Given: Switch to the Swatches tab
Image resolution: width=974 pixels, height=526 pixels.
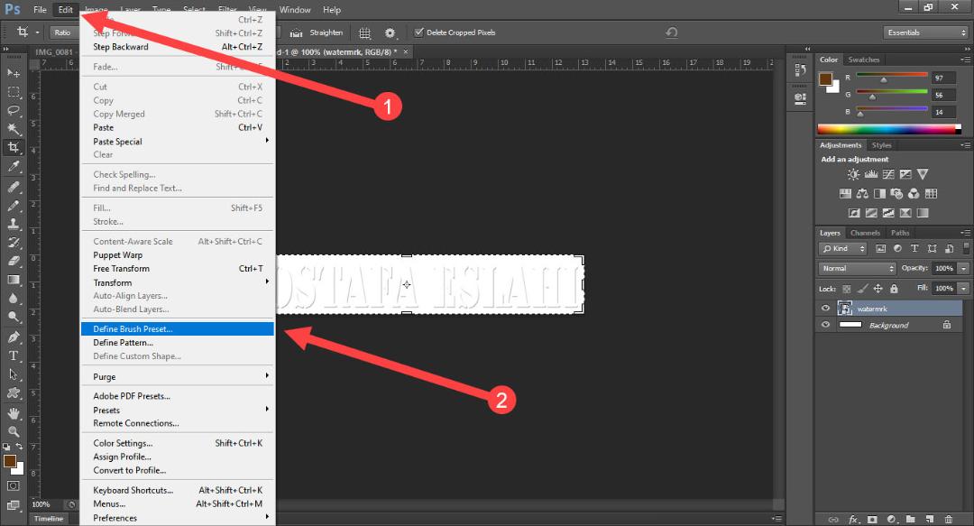Looking at the screenshot, I should click(863, 60).
